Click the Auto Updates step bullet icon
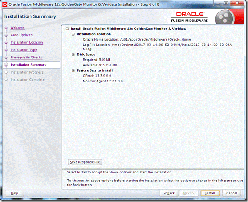 click(6, 36)
